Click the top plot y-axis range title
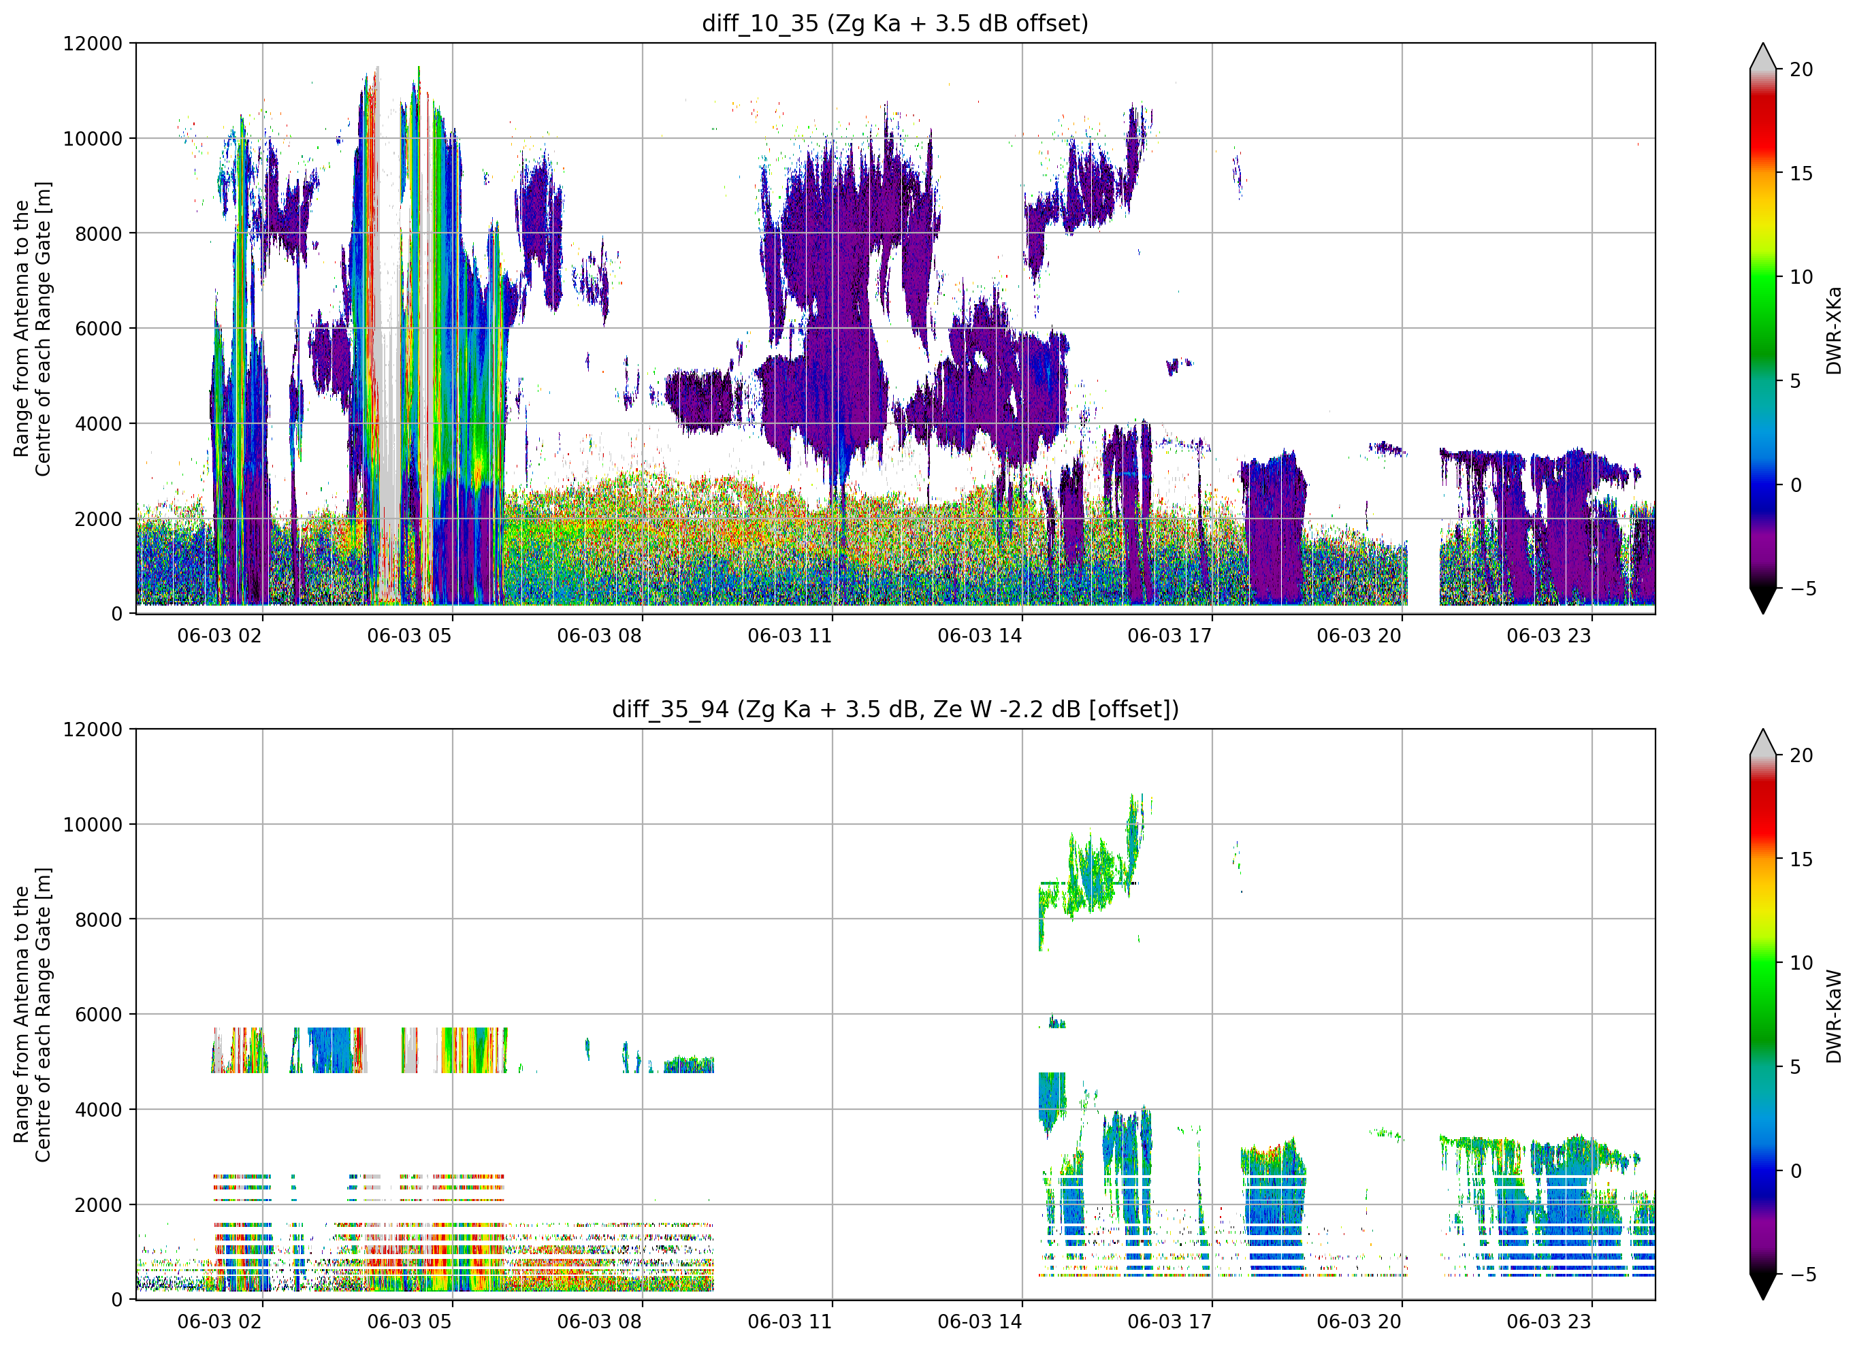The image size is (1857, 1346). click(x=32, y=328)
